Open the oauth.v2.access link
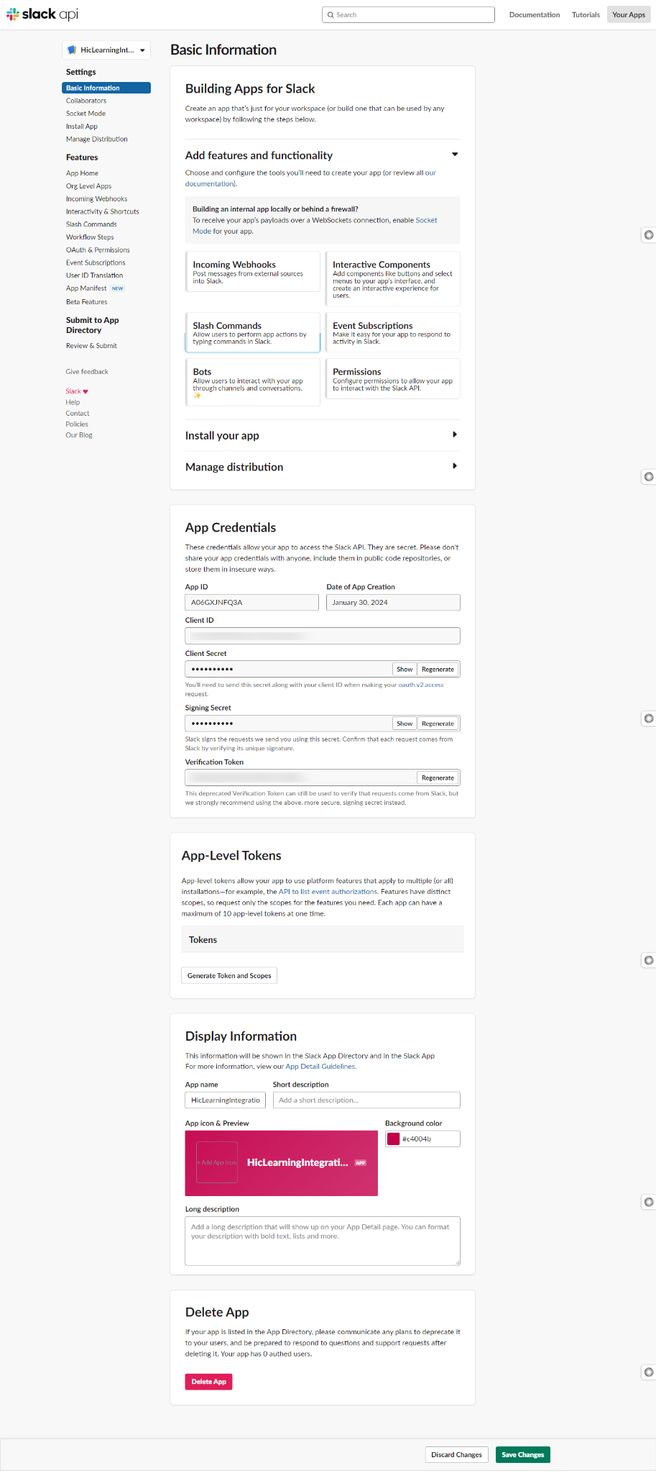This screenshot has width=656, height=1473. point(421,685)
